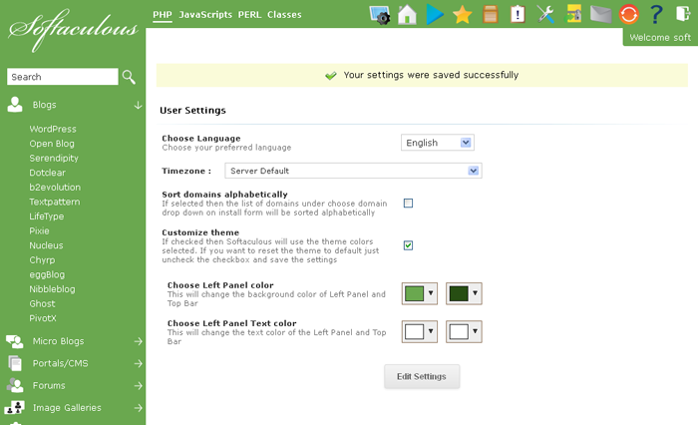Expand the Micro Blogs category arrow
698x425 pixels.
(138, 341)
